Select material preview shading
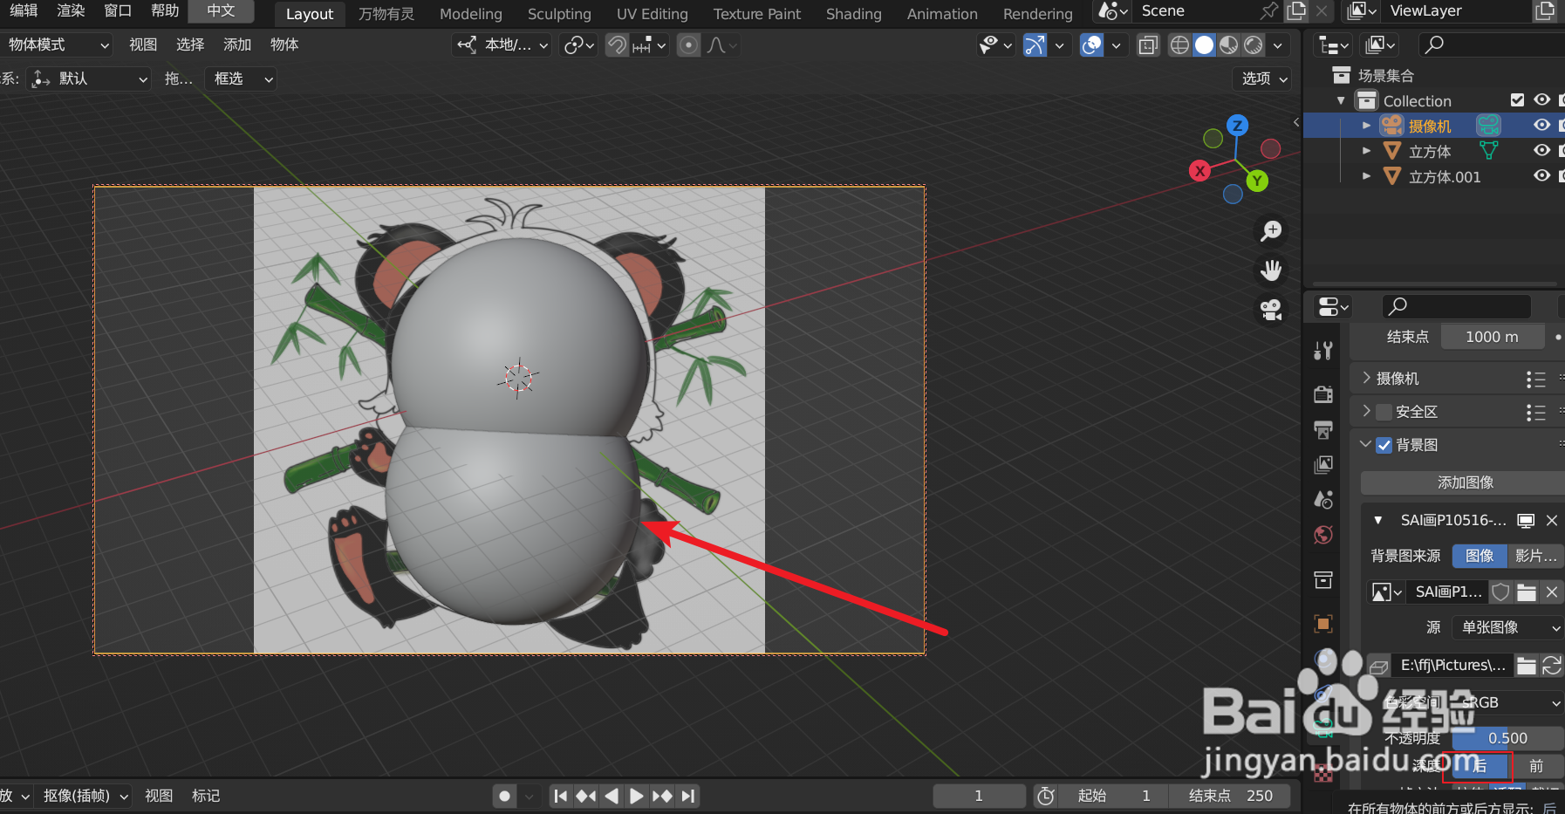 [x=1228, y=45]
